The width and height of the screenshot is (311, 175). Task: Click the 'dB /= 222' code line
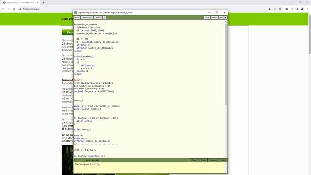point(83,39)
